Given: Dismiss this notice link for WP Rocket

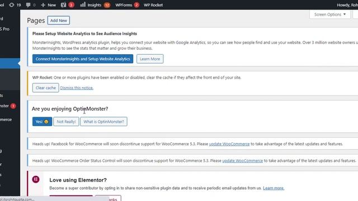Looking at the screenshot, I should click(x=77, y=88).
